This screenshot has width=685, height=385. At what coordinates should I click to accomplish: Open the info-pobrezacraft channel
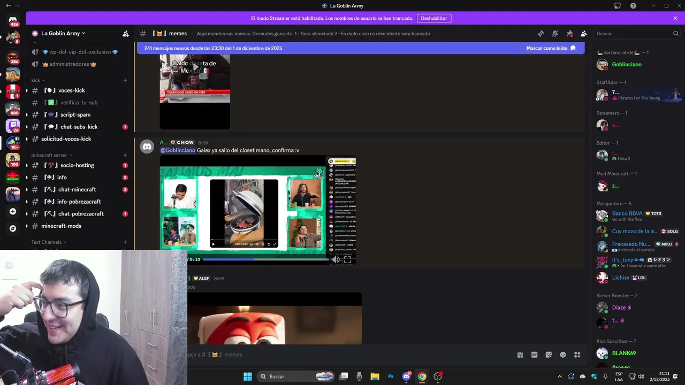79,202
